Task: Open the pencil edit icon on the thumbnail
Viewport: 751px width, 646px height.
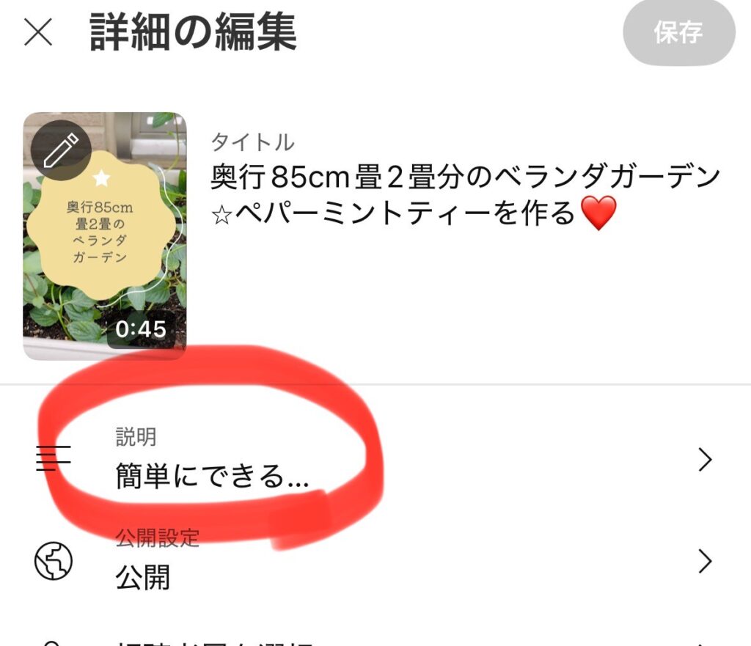Action: click(x=61, y=150)
